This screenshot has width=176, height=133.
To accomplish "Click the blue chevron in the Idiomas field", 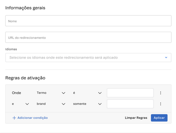I will pyautogui.click(x=166, y=58).
